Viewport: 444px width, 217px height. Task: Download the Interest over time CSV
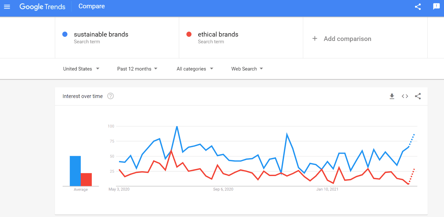click(392, 96)
